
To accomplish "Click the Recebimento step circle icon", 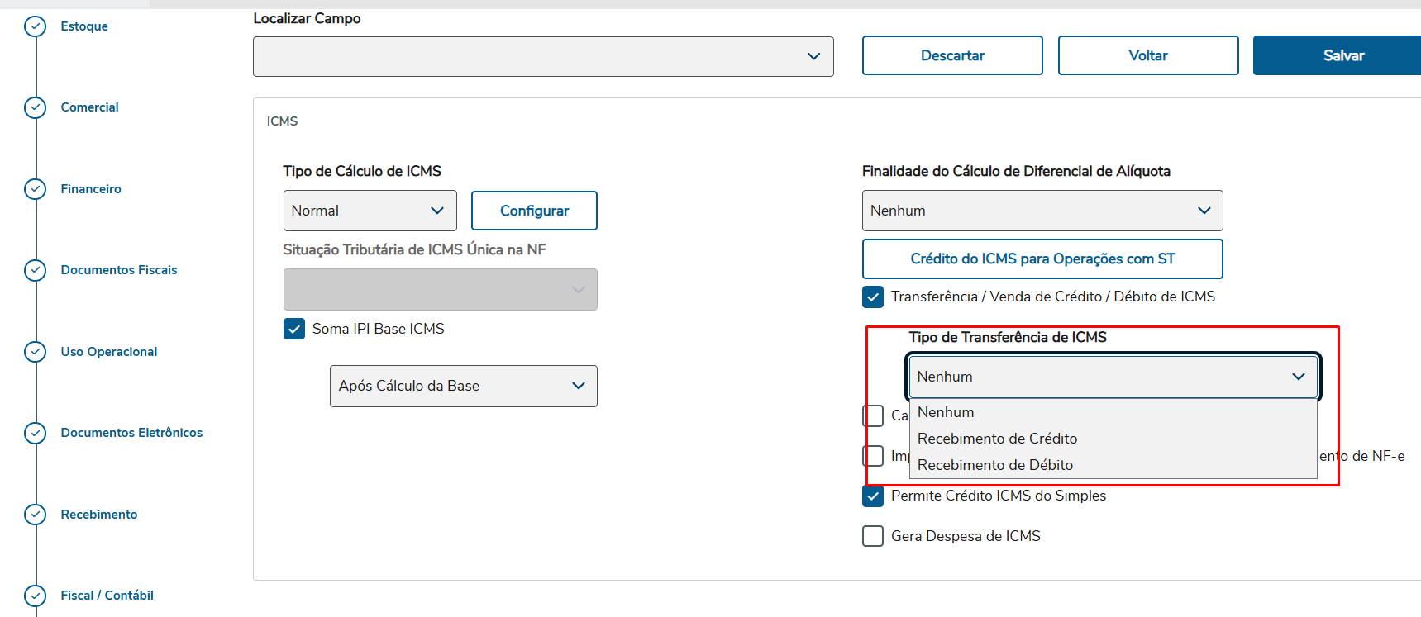I will [35, 515].
